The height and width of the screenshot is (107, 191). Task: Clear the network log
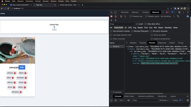115,16
